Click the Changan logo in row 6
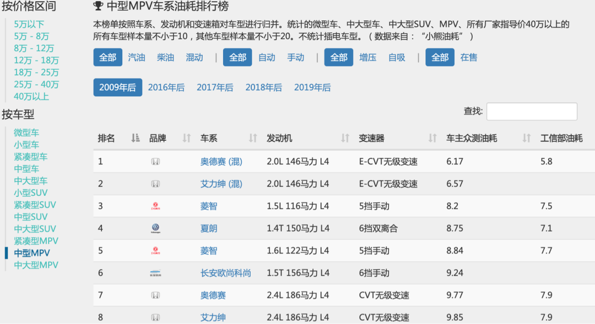Screen dimensions: 595x324 click(155, 273)
